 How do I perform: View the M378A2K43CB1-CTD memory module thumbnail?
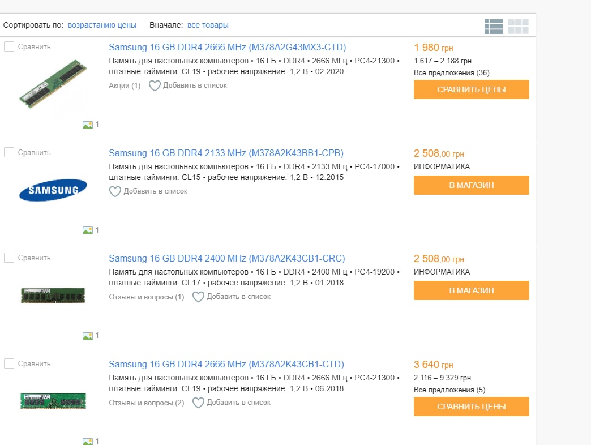click(x=53, y=401)
